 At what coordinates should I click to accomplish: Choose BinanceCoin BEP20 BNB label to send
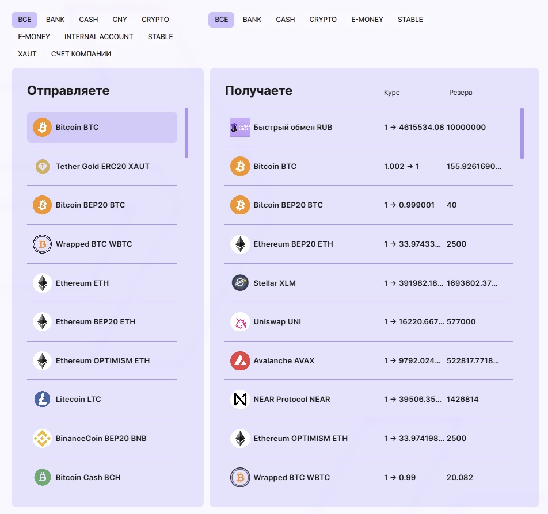point(101,439)
